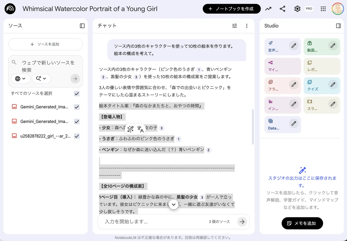The image size is (347, 241).
Task: Click the search magnifier icon in source search
Action: 14,62
